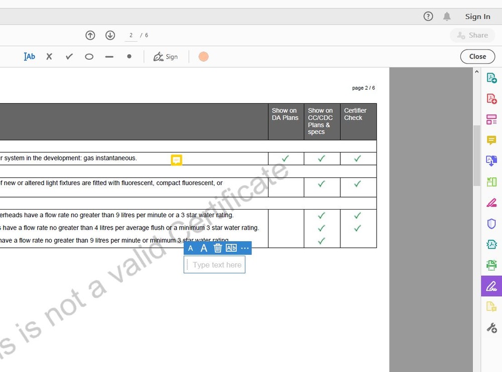The image size is (502, 372).
Task: Select the Circle annotation tool
Action: point(89,57)
